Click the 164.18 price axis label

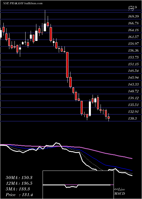(133, 30)
